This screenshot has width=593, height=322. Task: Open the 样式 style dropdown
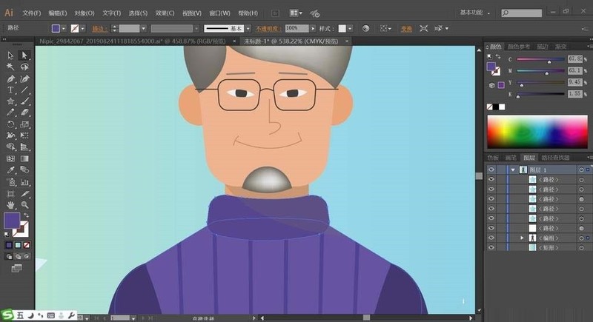click(350, 28)
